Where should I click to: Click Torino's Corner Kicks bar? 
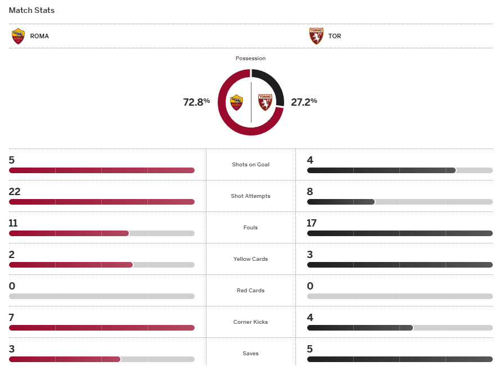400,328
